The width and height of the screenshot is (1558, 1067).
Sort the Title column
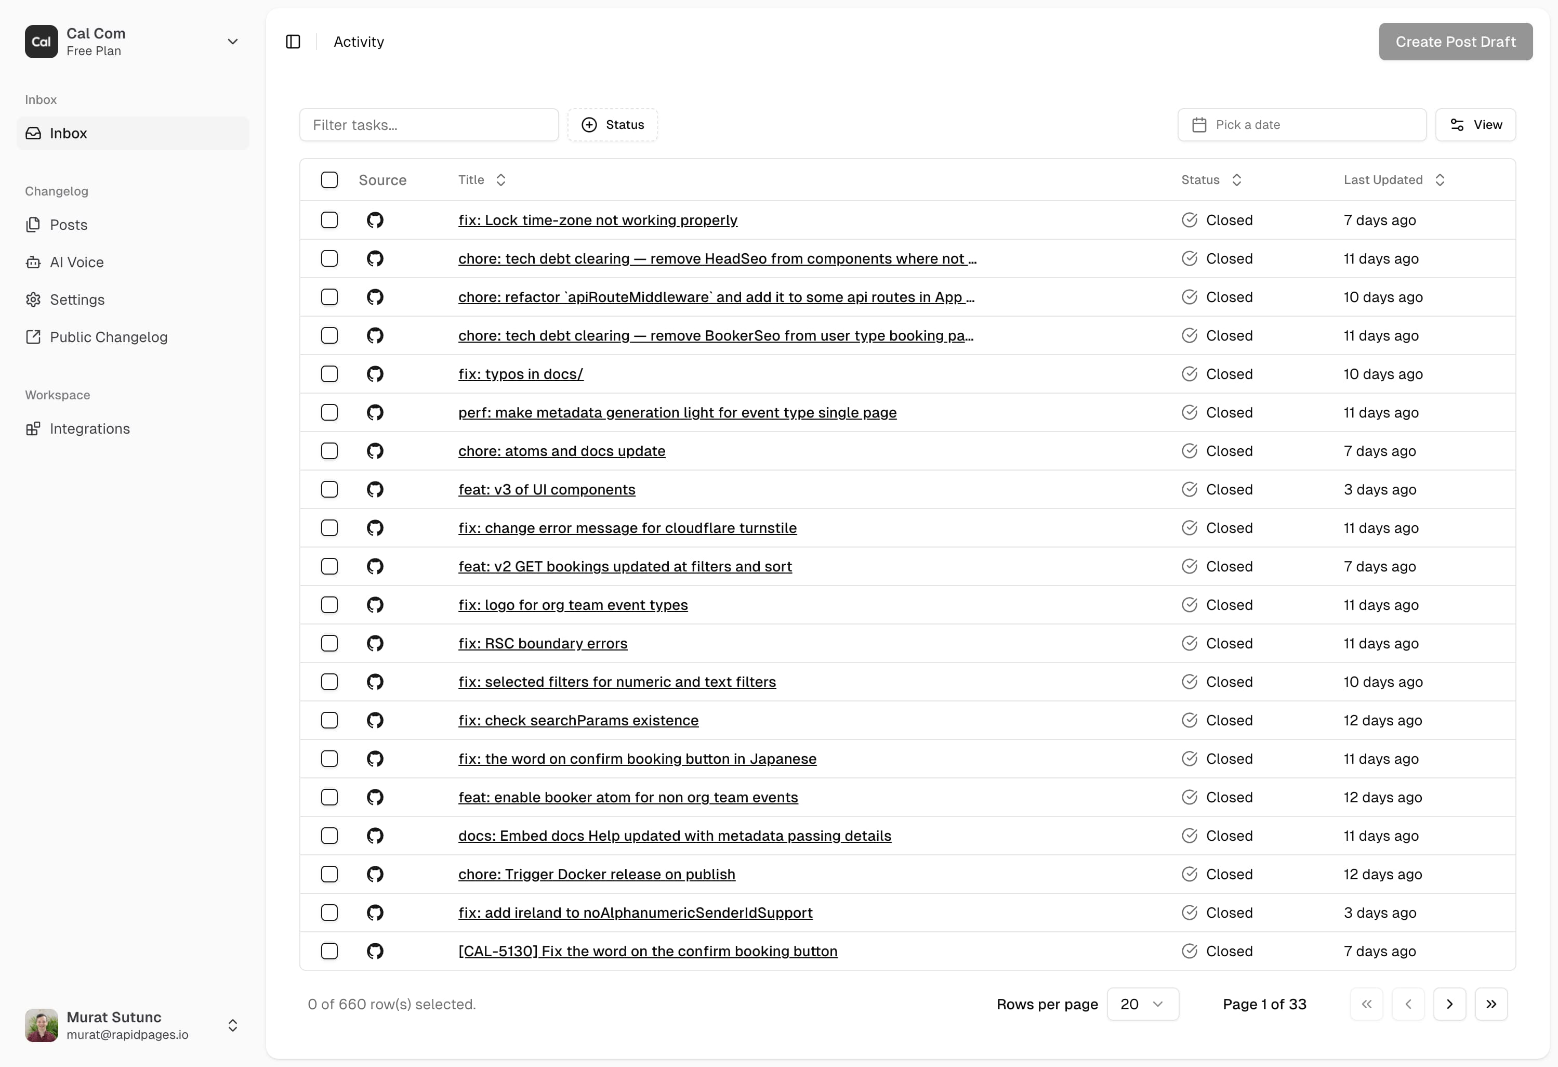(501, 180)
